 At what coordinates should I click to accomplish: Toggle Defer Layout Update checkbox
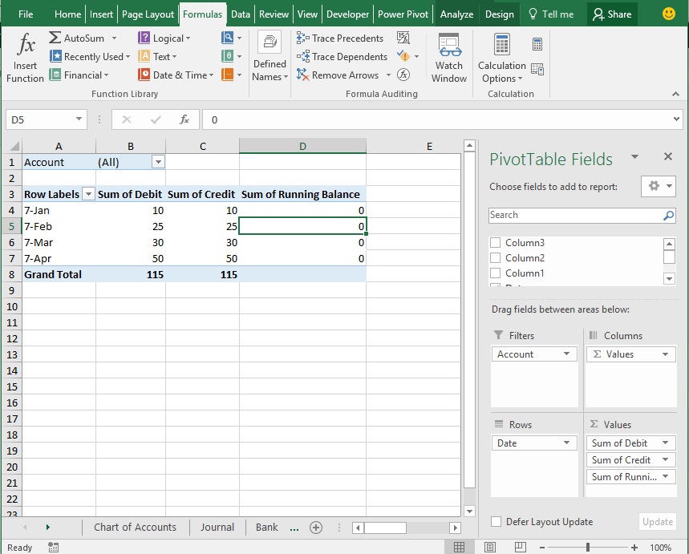pyautogui.click(x=496, y=521)
